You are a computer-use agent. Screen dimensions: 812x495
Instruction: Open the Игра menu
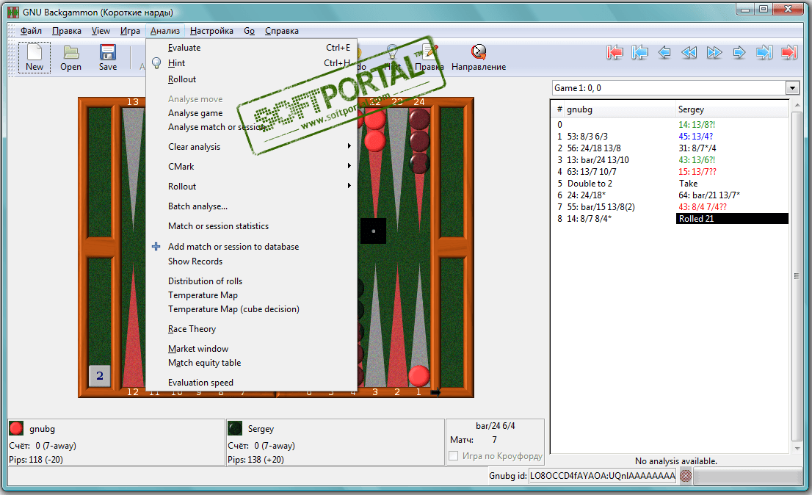coord(130,31)
